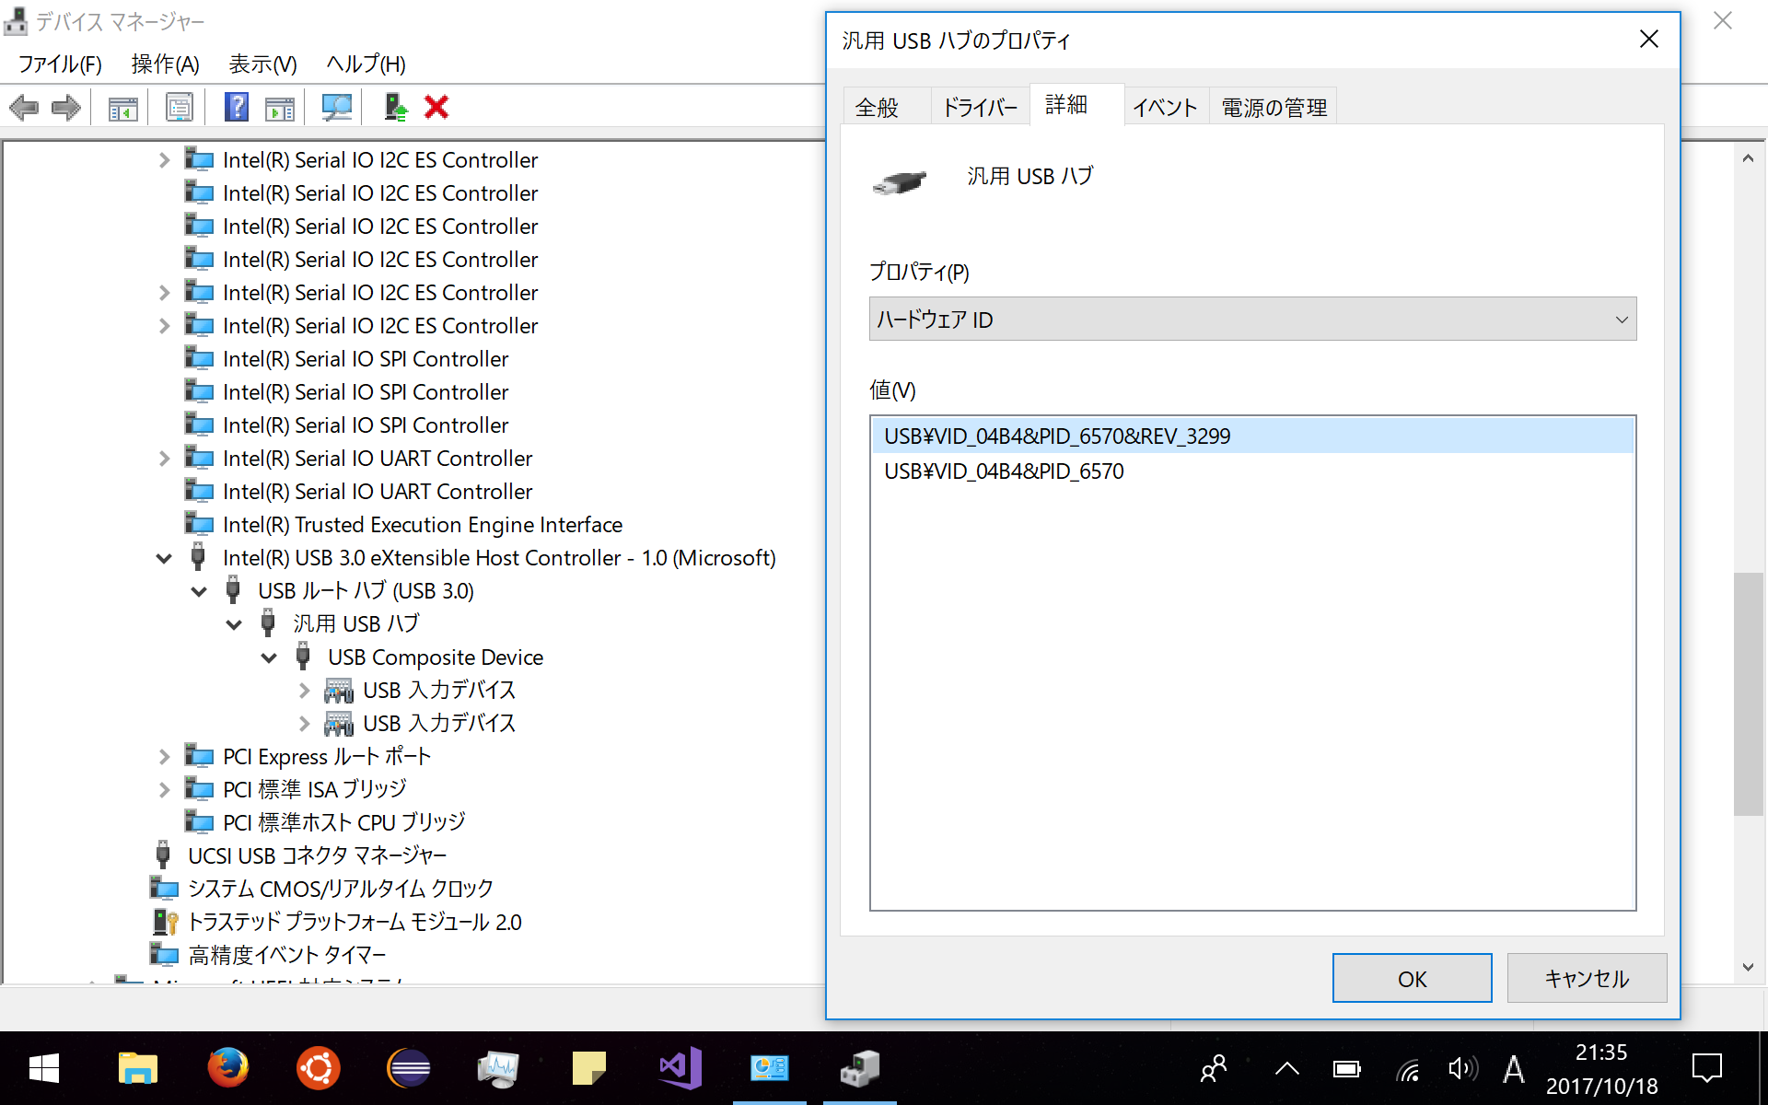Click the help question-mark toolbar icon

click(x=236, y=108)
